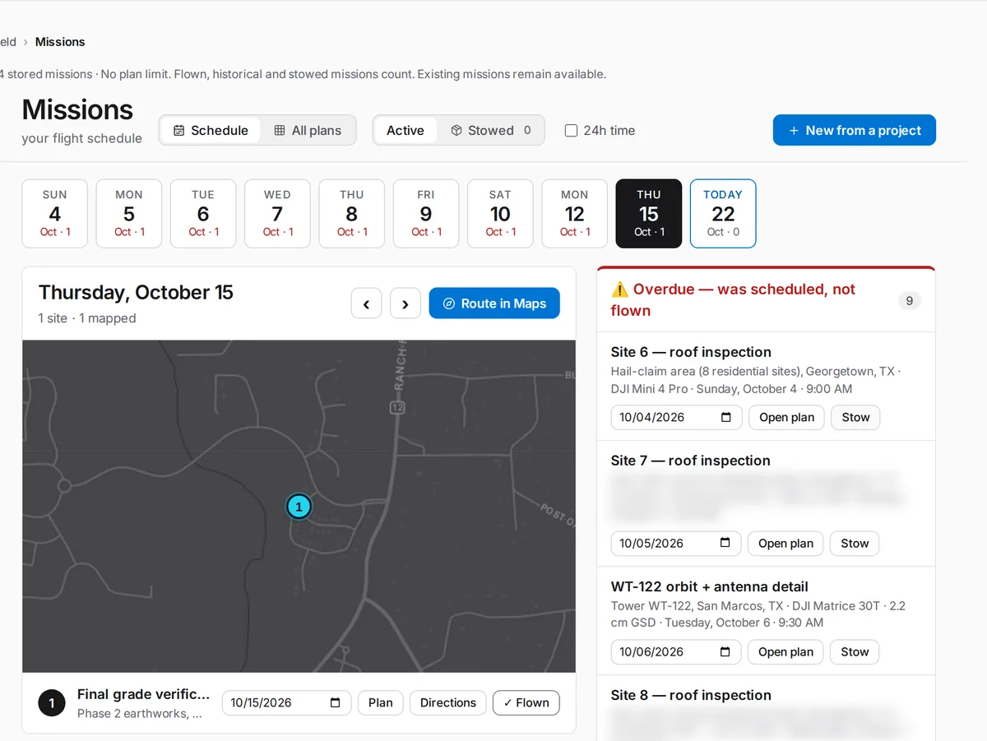The height and width of the screenshot is (741, 987).
Task: Select Friday October 9 day card
Action: [x=426, y=213]
